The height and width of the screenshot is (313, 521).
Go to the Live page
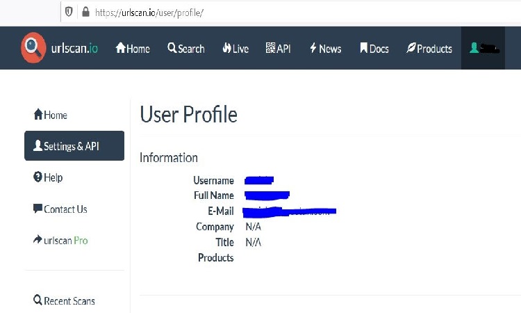click(235, 49)
